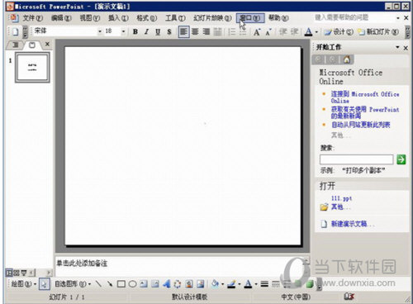Click the Decrease Indent icon
Screen dimensions: 413x304
(282, 32)
